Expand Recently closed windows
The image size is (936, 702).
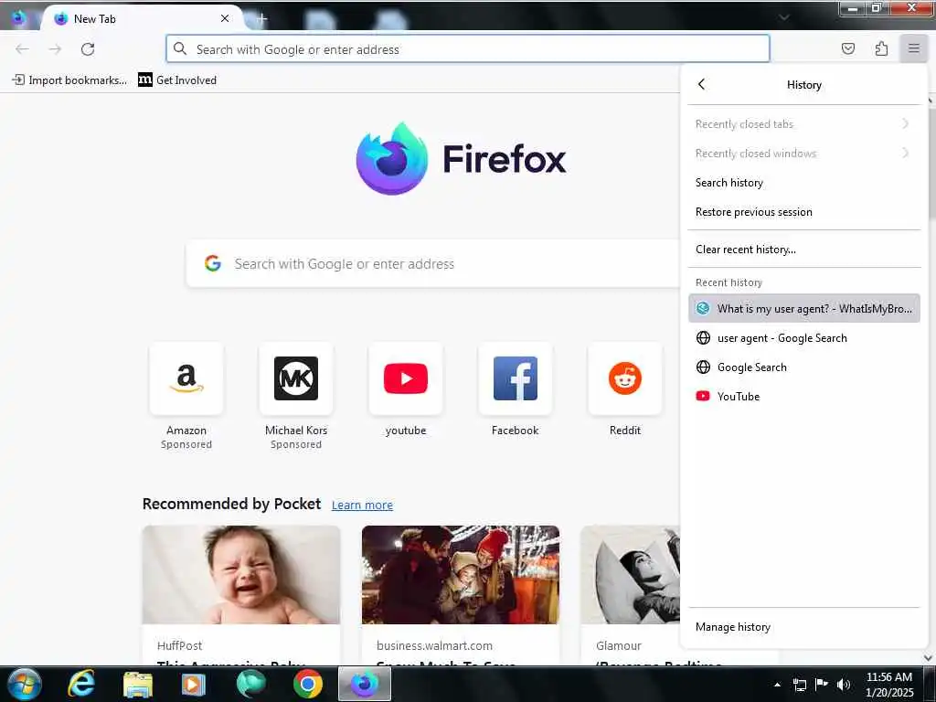click(803, 154)
